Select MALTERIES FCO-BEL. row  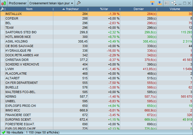click(x=96, y=92)
